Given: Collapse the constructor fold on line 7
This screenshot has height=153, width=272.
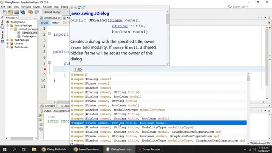Looking at the screenshot, I should click(x=50, y=62).
